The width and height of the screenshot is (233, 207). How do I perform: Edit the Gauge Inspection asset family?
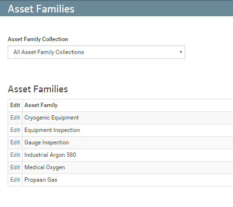pyautogui.click(x=15, y=142)
